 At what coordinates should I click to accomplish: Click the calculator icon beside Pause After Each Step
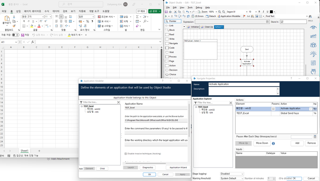[315, 137]
